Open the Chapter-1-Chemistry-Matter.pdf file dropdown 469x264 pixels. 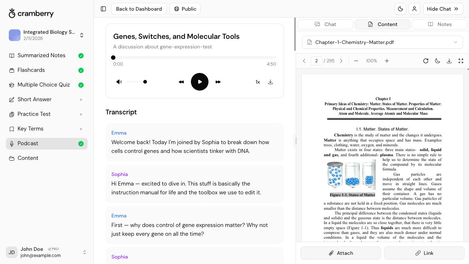click(382, 42)
